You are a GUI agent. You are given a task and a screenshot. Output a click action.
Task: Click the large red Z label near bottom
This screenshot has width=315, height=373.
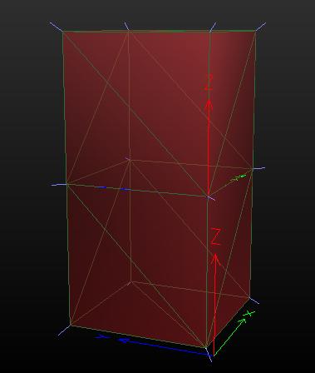216,236
